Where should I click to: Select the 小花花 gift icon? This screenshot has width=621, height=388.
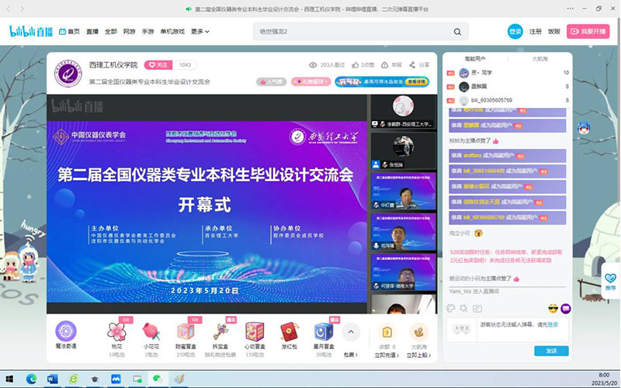click(x=151, y=332)
